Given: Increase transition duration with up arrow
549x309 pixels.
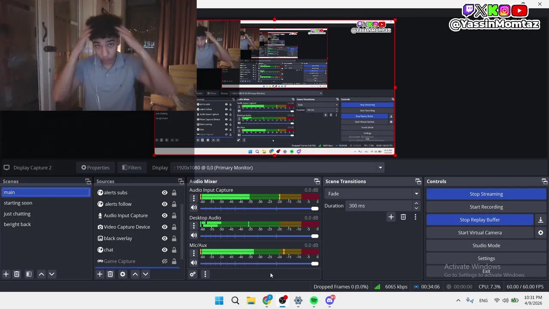Looking at the screenshot, I should (x=416, y=203).
